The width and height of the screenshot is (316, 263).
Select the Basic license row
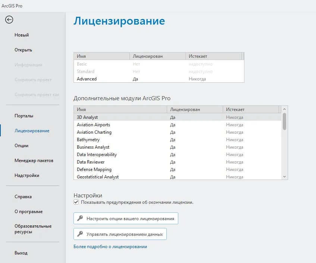point(159,64)
